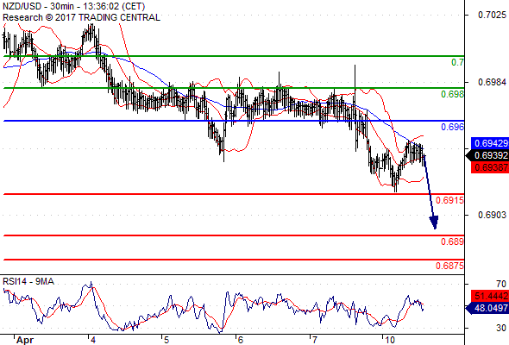Click the red 0.69387 price tag

[490, 167]
